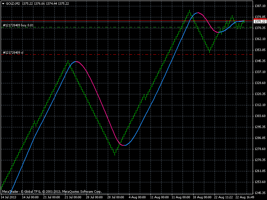Click the 4 Aug 00:00 time axis label

click(137, 197)
